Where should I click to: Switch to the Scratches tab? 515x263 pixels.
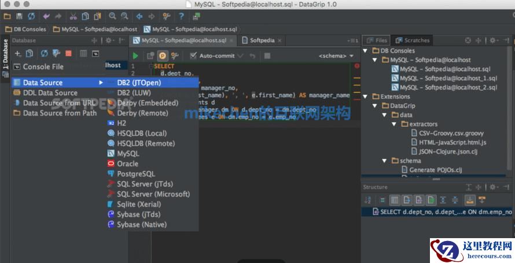(412, 40)
